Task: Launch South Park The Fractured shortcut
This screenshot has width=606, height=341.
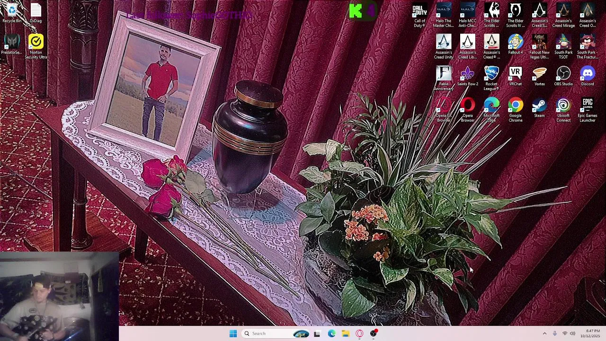Action: coord(588,47)
